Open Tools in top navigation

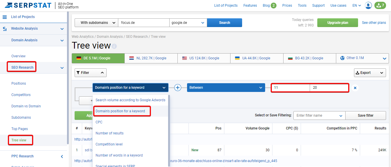[x=302, y=6]
